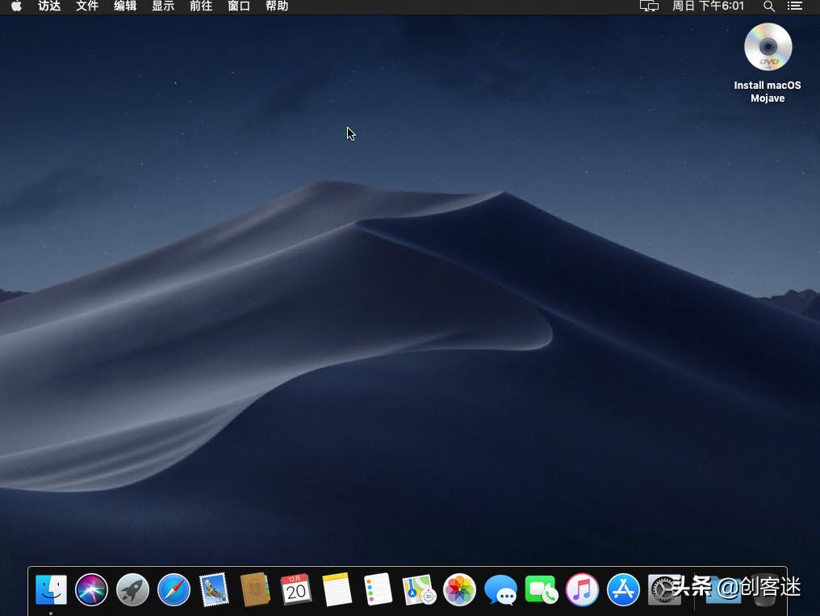
Task: Open the App Store
Action: point(623,589)
